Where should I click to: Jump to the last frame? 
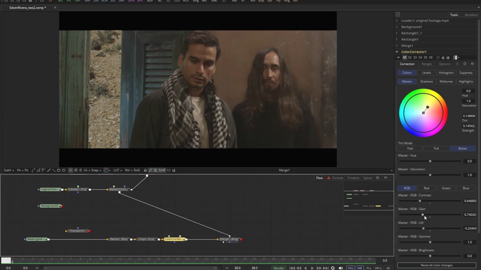pos(325,268)
